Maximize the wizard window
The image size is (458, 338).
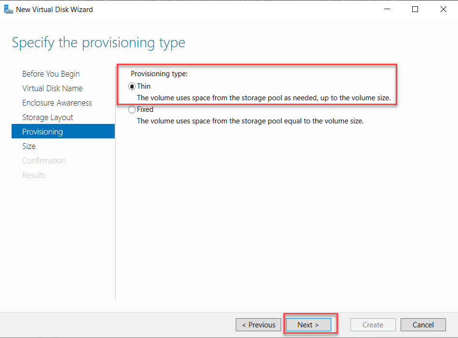(x=415, y=9)
